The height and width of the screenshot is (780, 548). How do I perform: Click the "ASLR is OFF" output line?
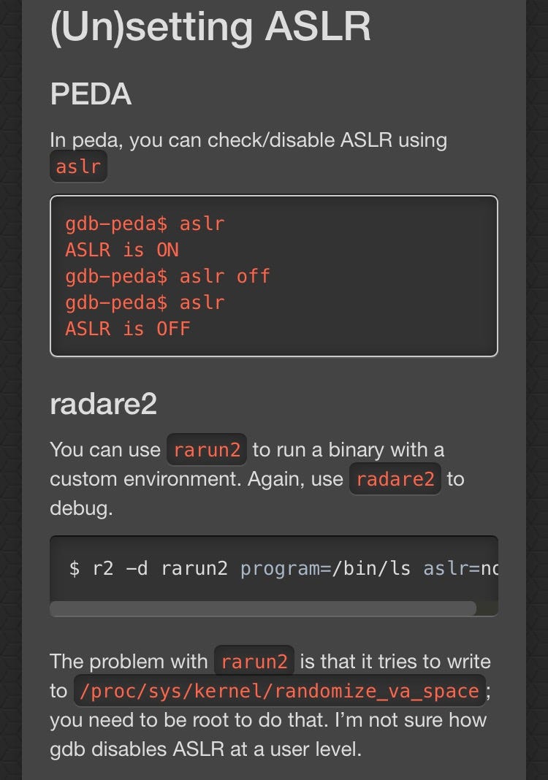pyautogui.click(x=127, y=329)
